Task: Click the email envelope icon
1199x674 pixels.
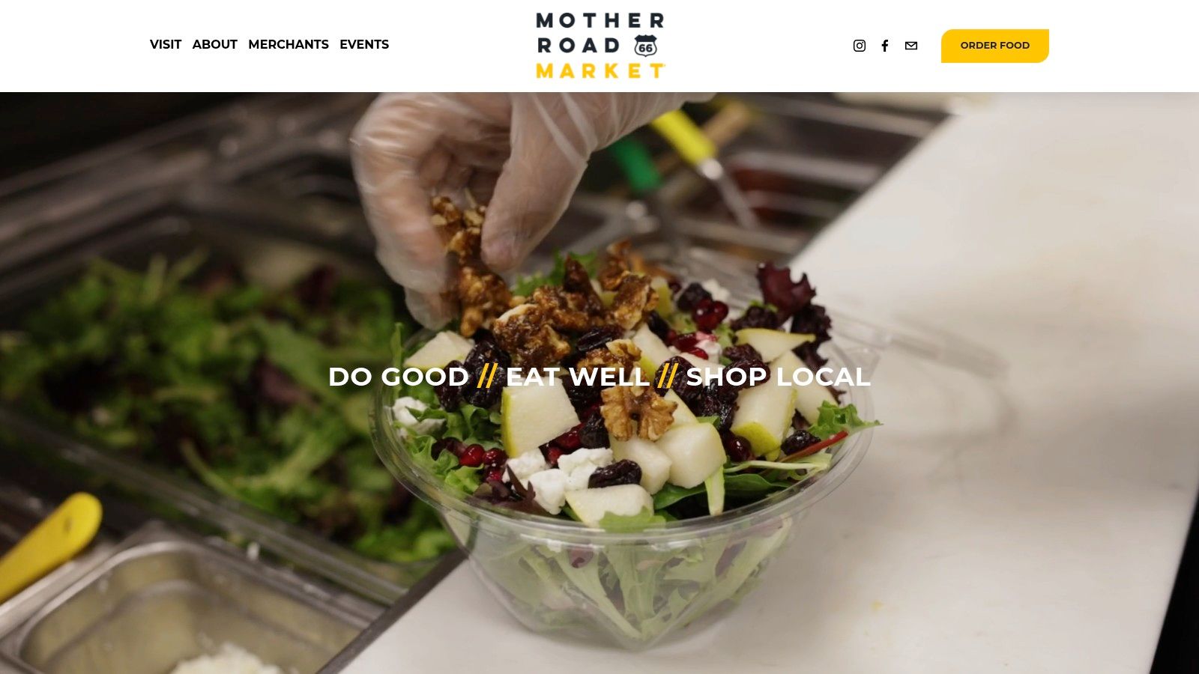Action: [911, 46]
